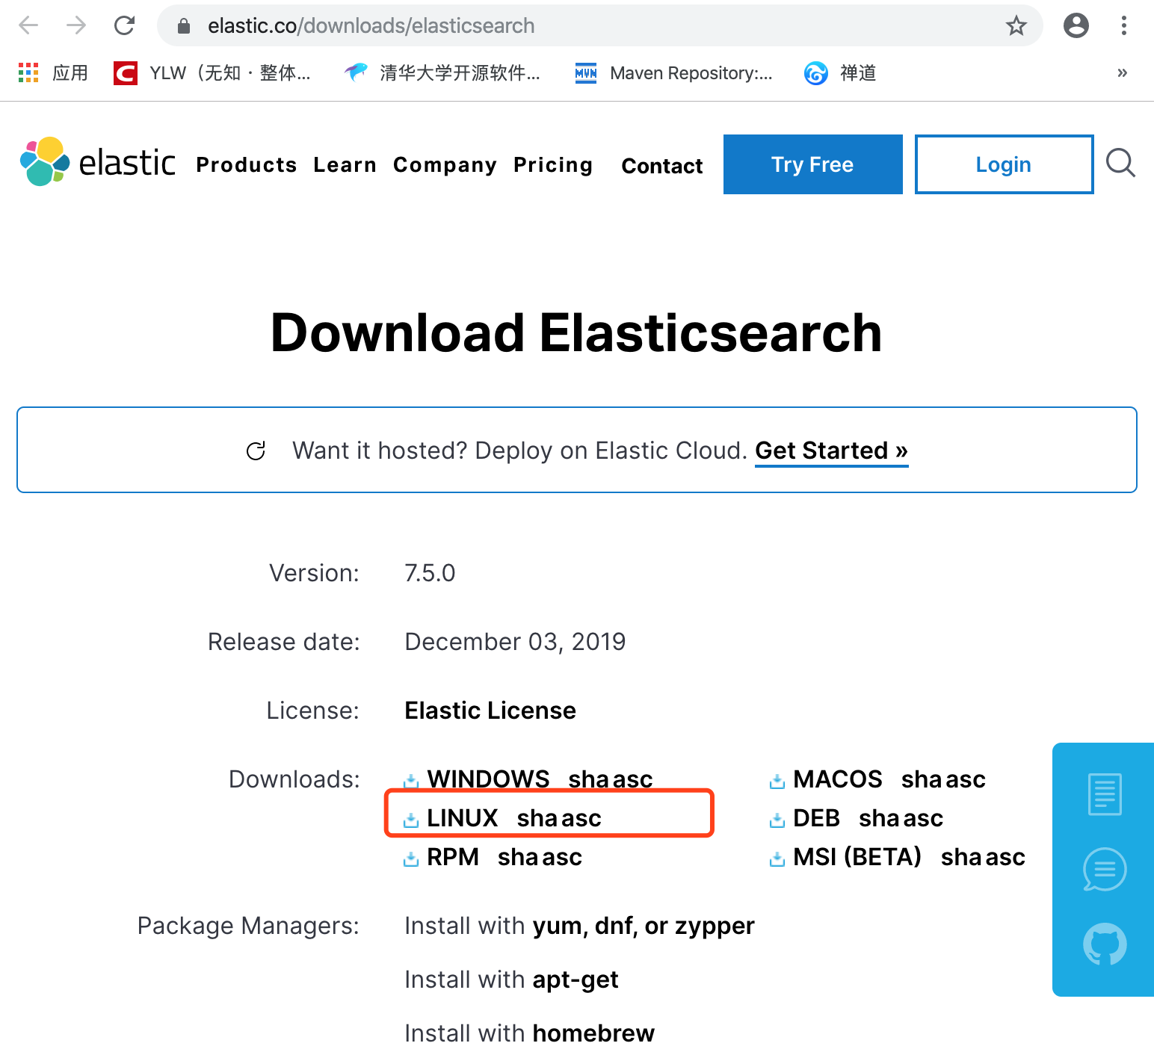Open the chat bubble icon in side panel
Screen dimensions: 1154x1049
(1105, 870)
